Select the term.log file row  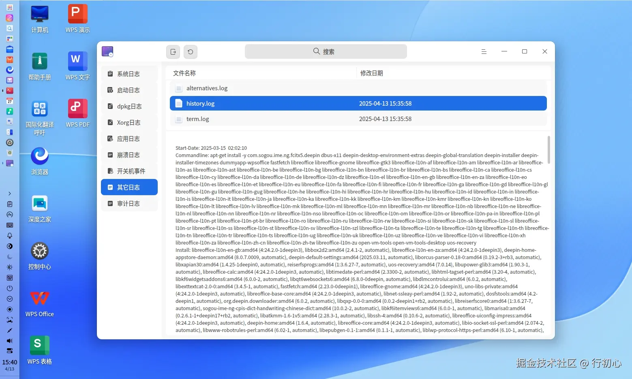358,119
